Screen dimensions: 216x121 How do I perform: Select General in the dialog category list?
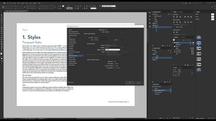[70, 30]
